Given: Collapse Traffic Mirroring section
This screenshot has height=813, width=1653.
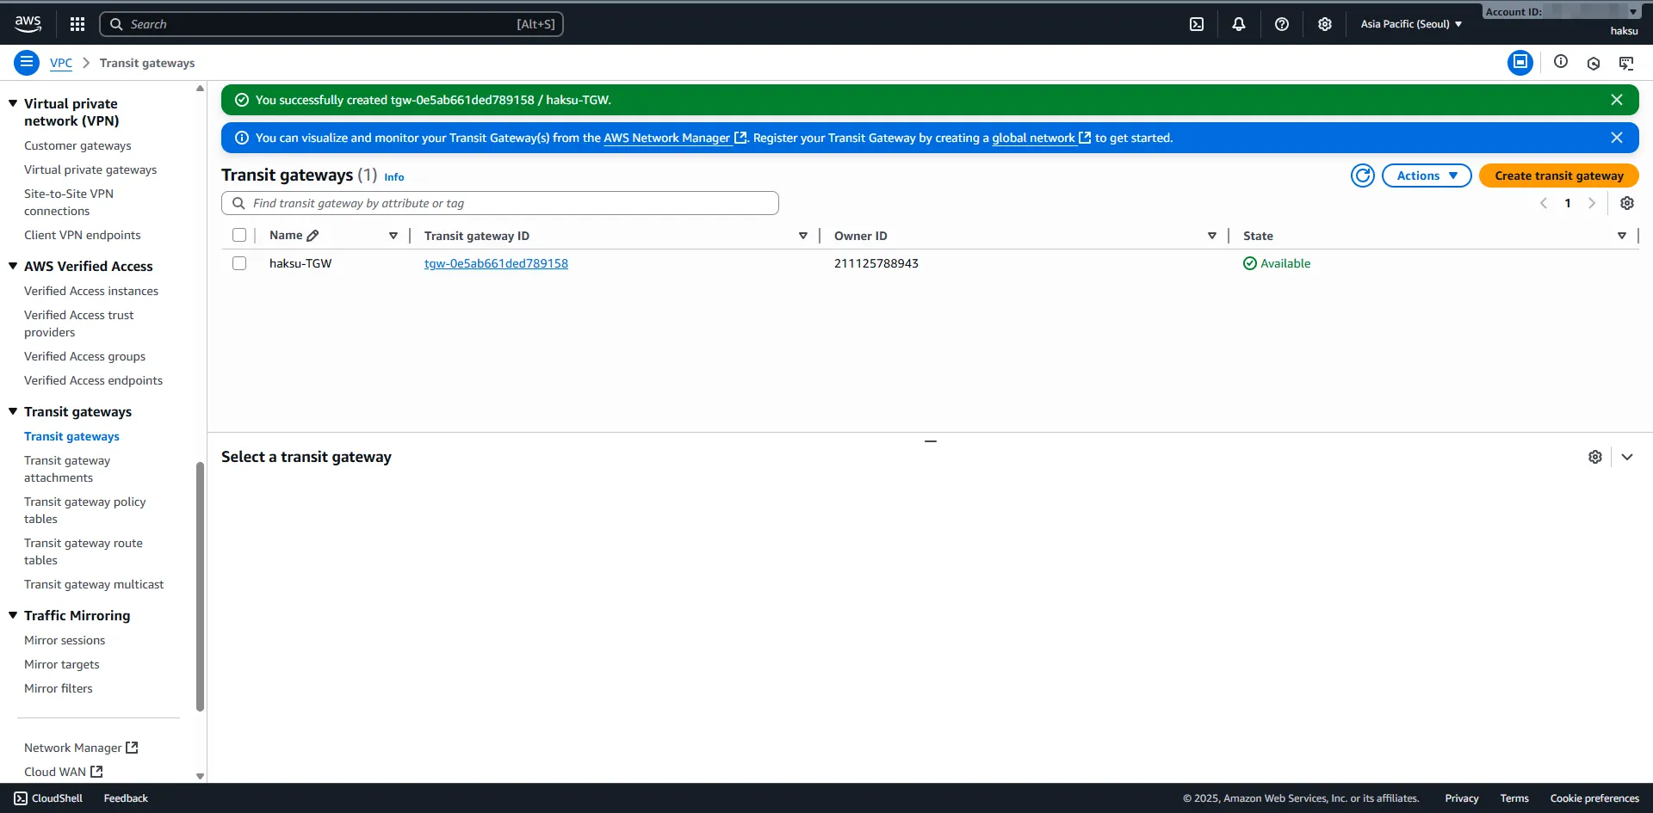Looking at the screenshot, I should [13, 615].
